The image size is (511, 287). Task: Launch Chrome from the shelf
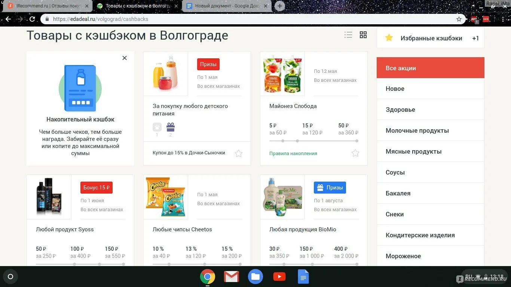tap(208, 277)
